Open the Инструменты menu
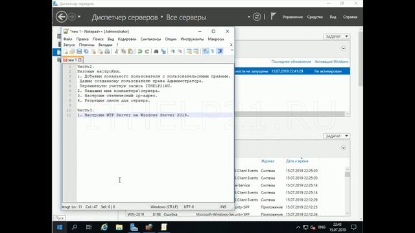This screenshot has height=233, width=415. click(192, 39)
